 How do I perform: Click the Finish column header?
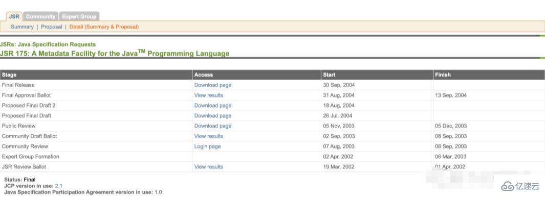point(489,75)
